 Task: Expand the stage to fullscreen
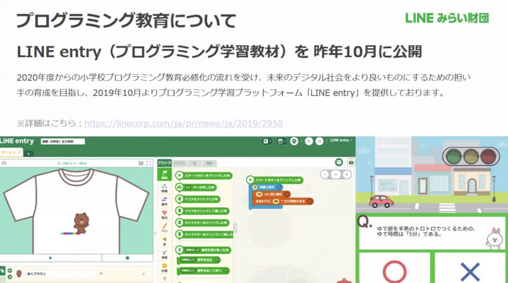tap(149, 163)
